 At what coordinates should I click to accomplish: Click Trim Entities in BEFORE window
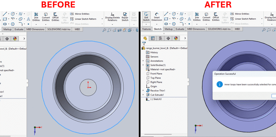pos(36,17)
